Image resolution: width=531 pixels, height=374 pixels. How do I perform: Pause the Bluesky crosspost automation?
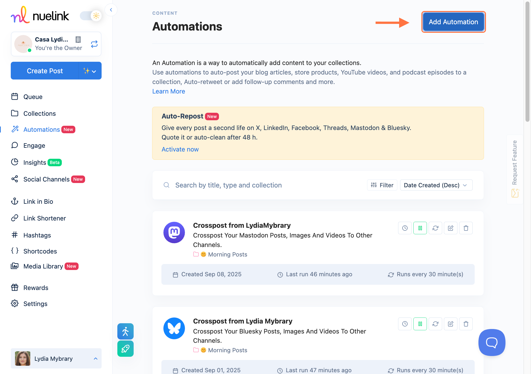pos(420,324)
